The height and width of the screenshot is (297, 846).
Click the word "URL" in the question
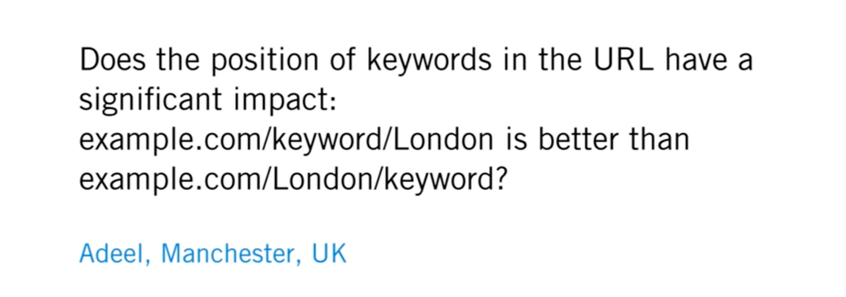pos(623,59)
